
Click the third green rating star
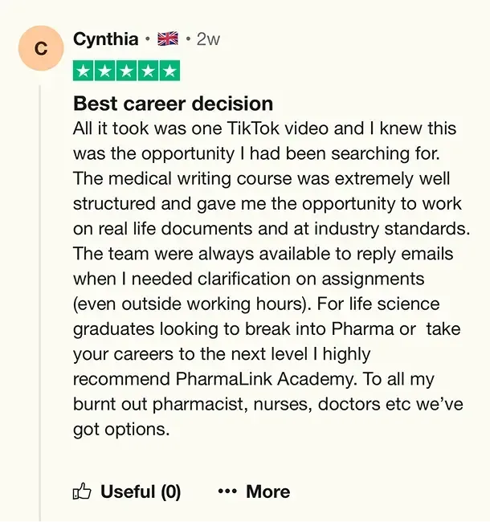pos(126,71)
